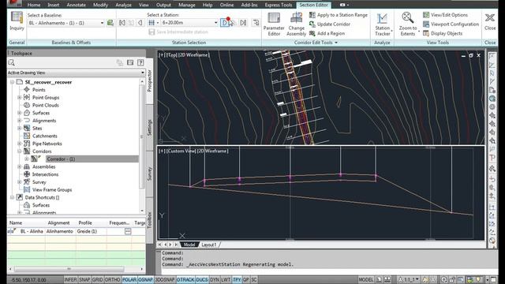The image size is (505, 284).
Task: Go to the last station
Action: pyautogui.click(x=243, y=23)
